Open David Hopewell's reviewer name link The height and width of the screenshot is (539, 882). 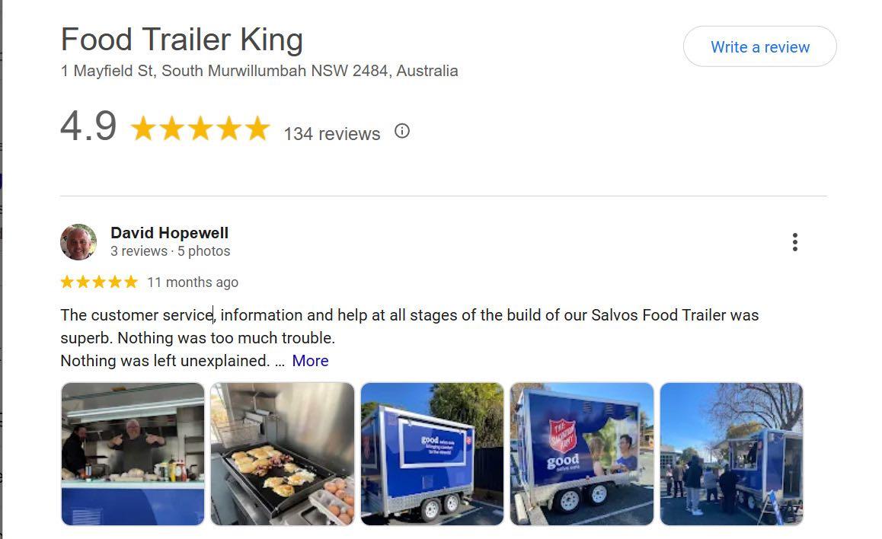click(169, 233)
